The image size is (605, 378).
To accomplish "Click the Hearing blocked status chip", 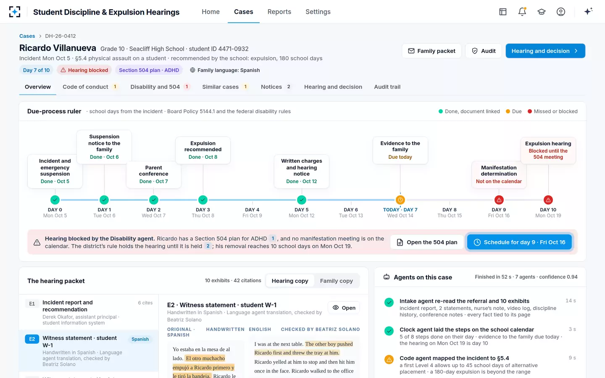I will point(84,70).
